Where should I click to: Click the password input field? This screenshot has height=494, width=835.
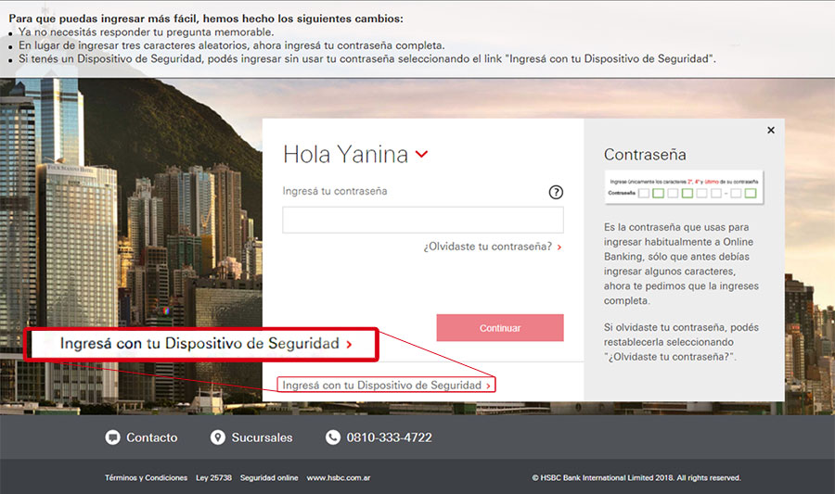pos(423,220)
